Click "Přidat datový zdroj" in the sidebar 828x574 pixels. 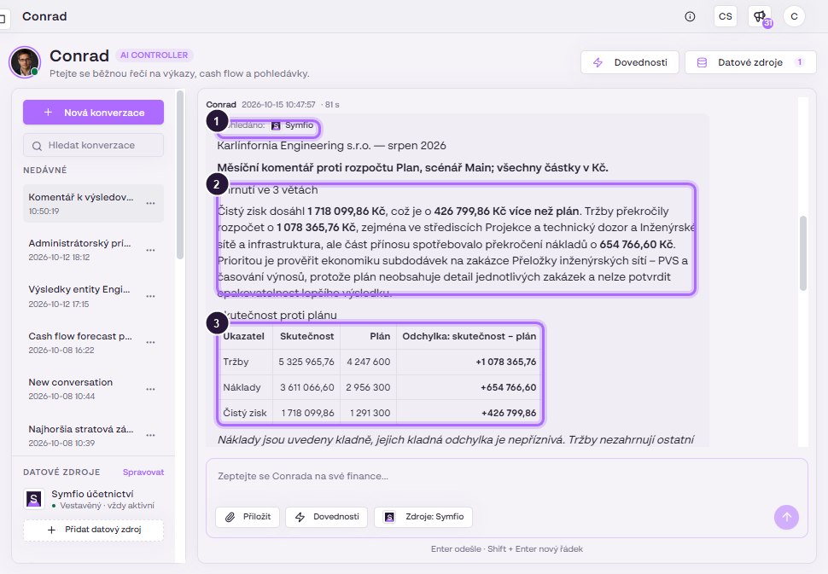tap(93, 530)
